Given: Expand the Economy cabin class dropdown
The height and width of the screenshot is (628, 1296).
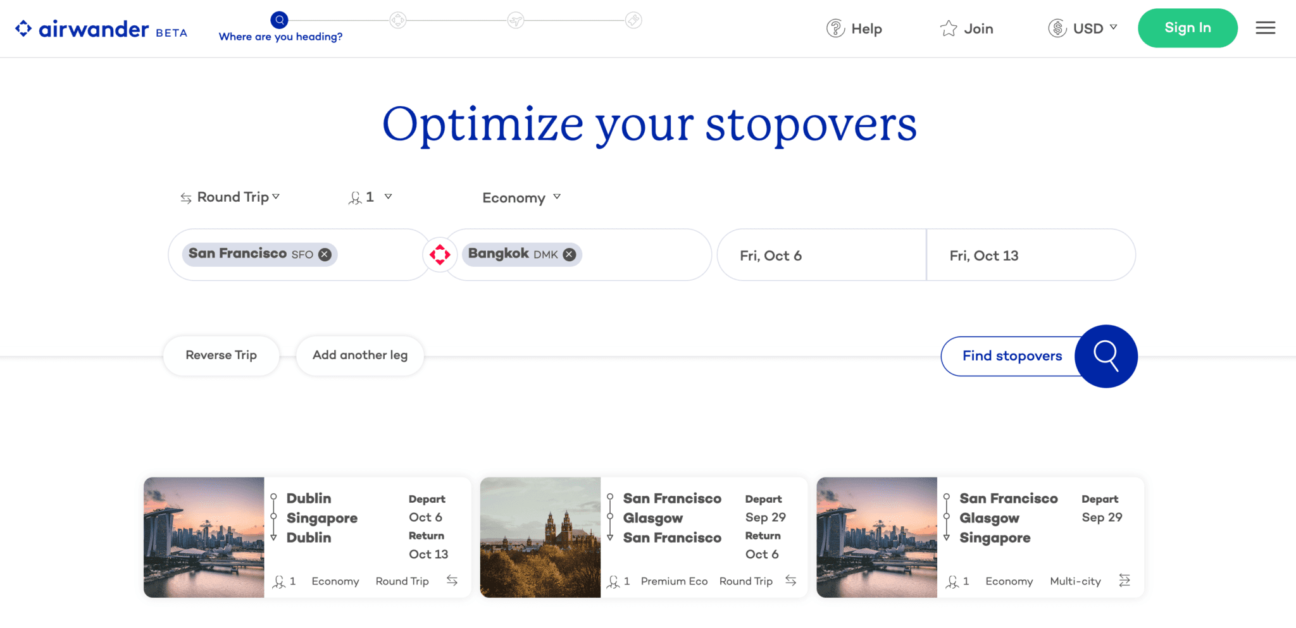Looking at the screenshot, I should coord(520,197).
